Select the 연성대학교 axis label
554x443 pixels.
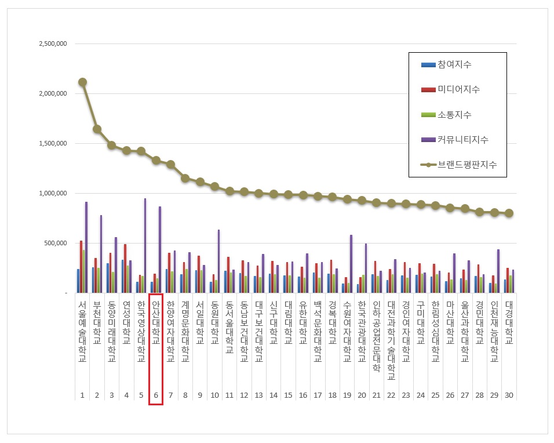[x=126, y=322]
